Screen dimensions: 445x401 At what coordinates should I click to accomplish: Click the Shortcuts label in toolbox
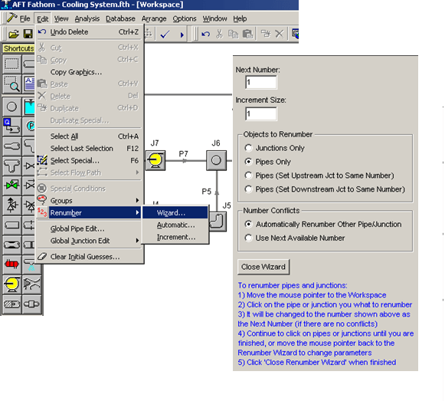click(x=18, y=48)
